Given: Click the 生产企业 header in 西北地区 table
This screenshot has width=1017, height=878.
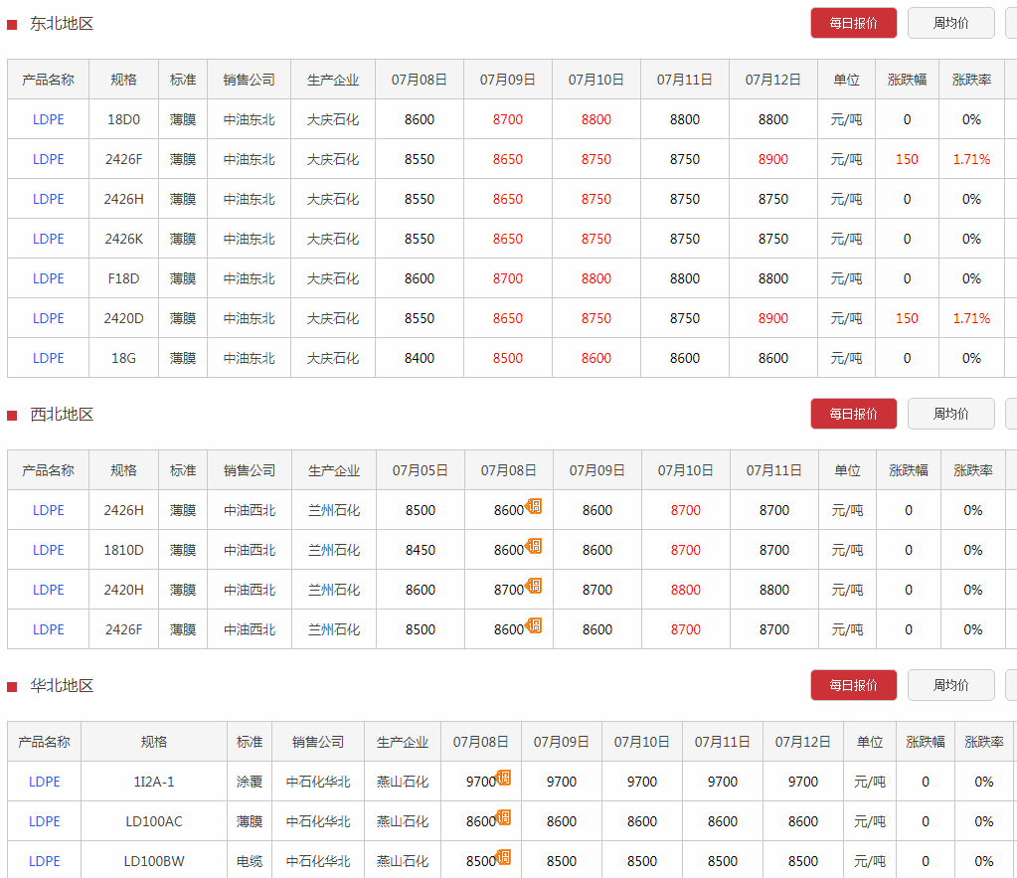Looking at the screenshot, I should [x=334, y=470].
